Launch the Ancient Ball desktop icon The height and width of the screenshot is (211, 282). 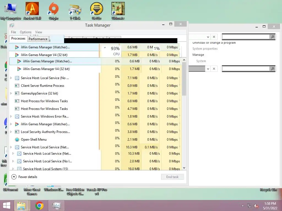(32, 11)
